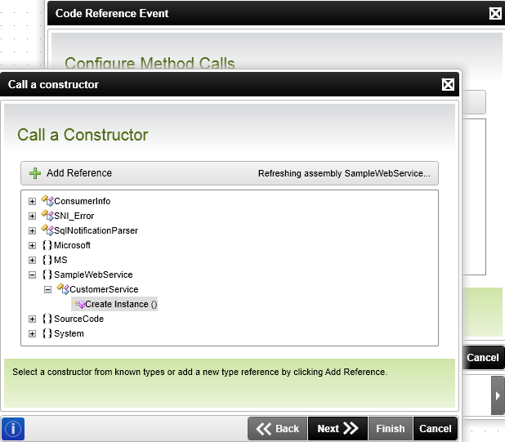Expand the MS namespace node
Screen dimensions: 505x442
(x=32, y=260)
